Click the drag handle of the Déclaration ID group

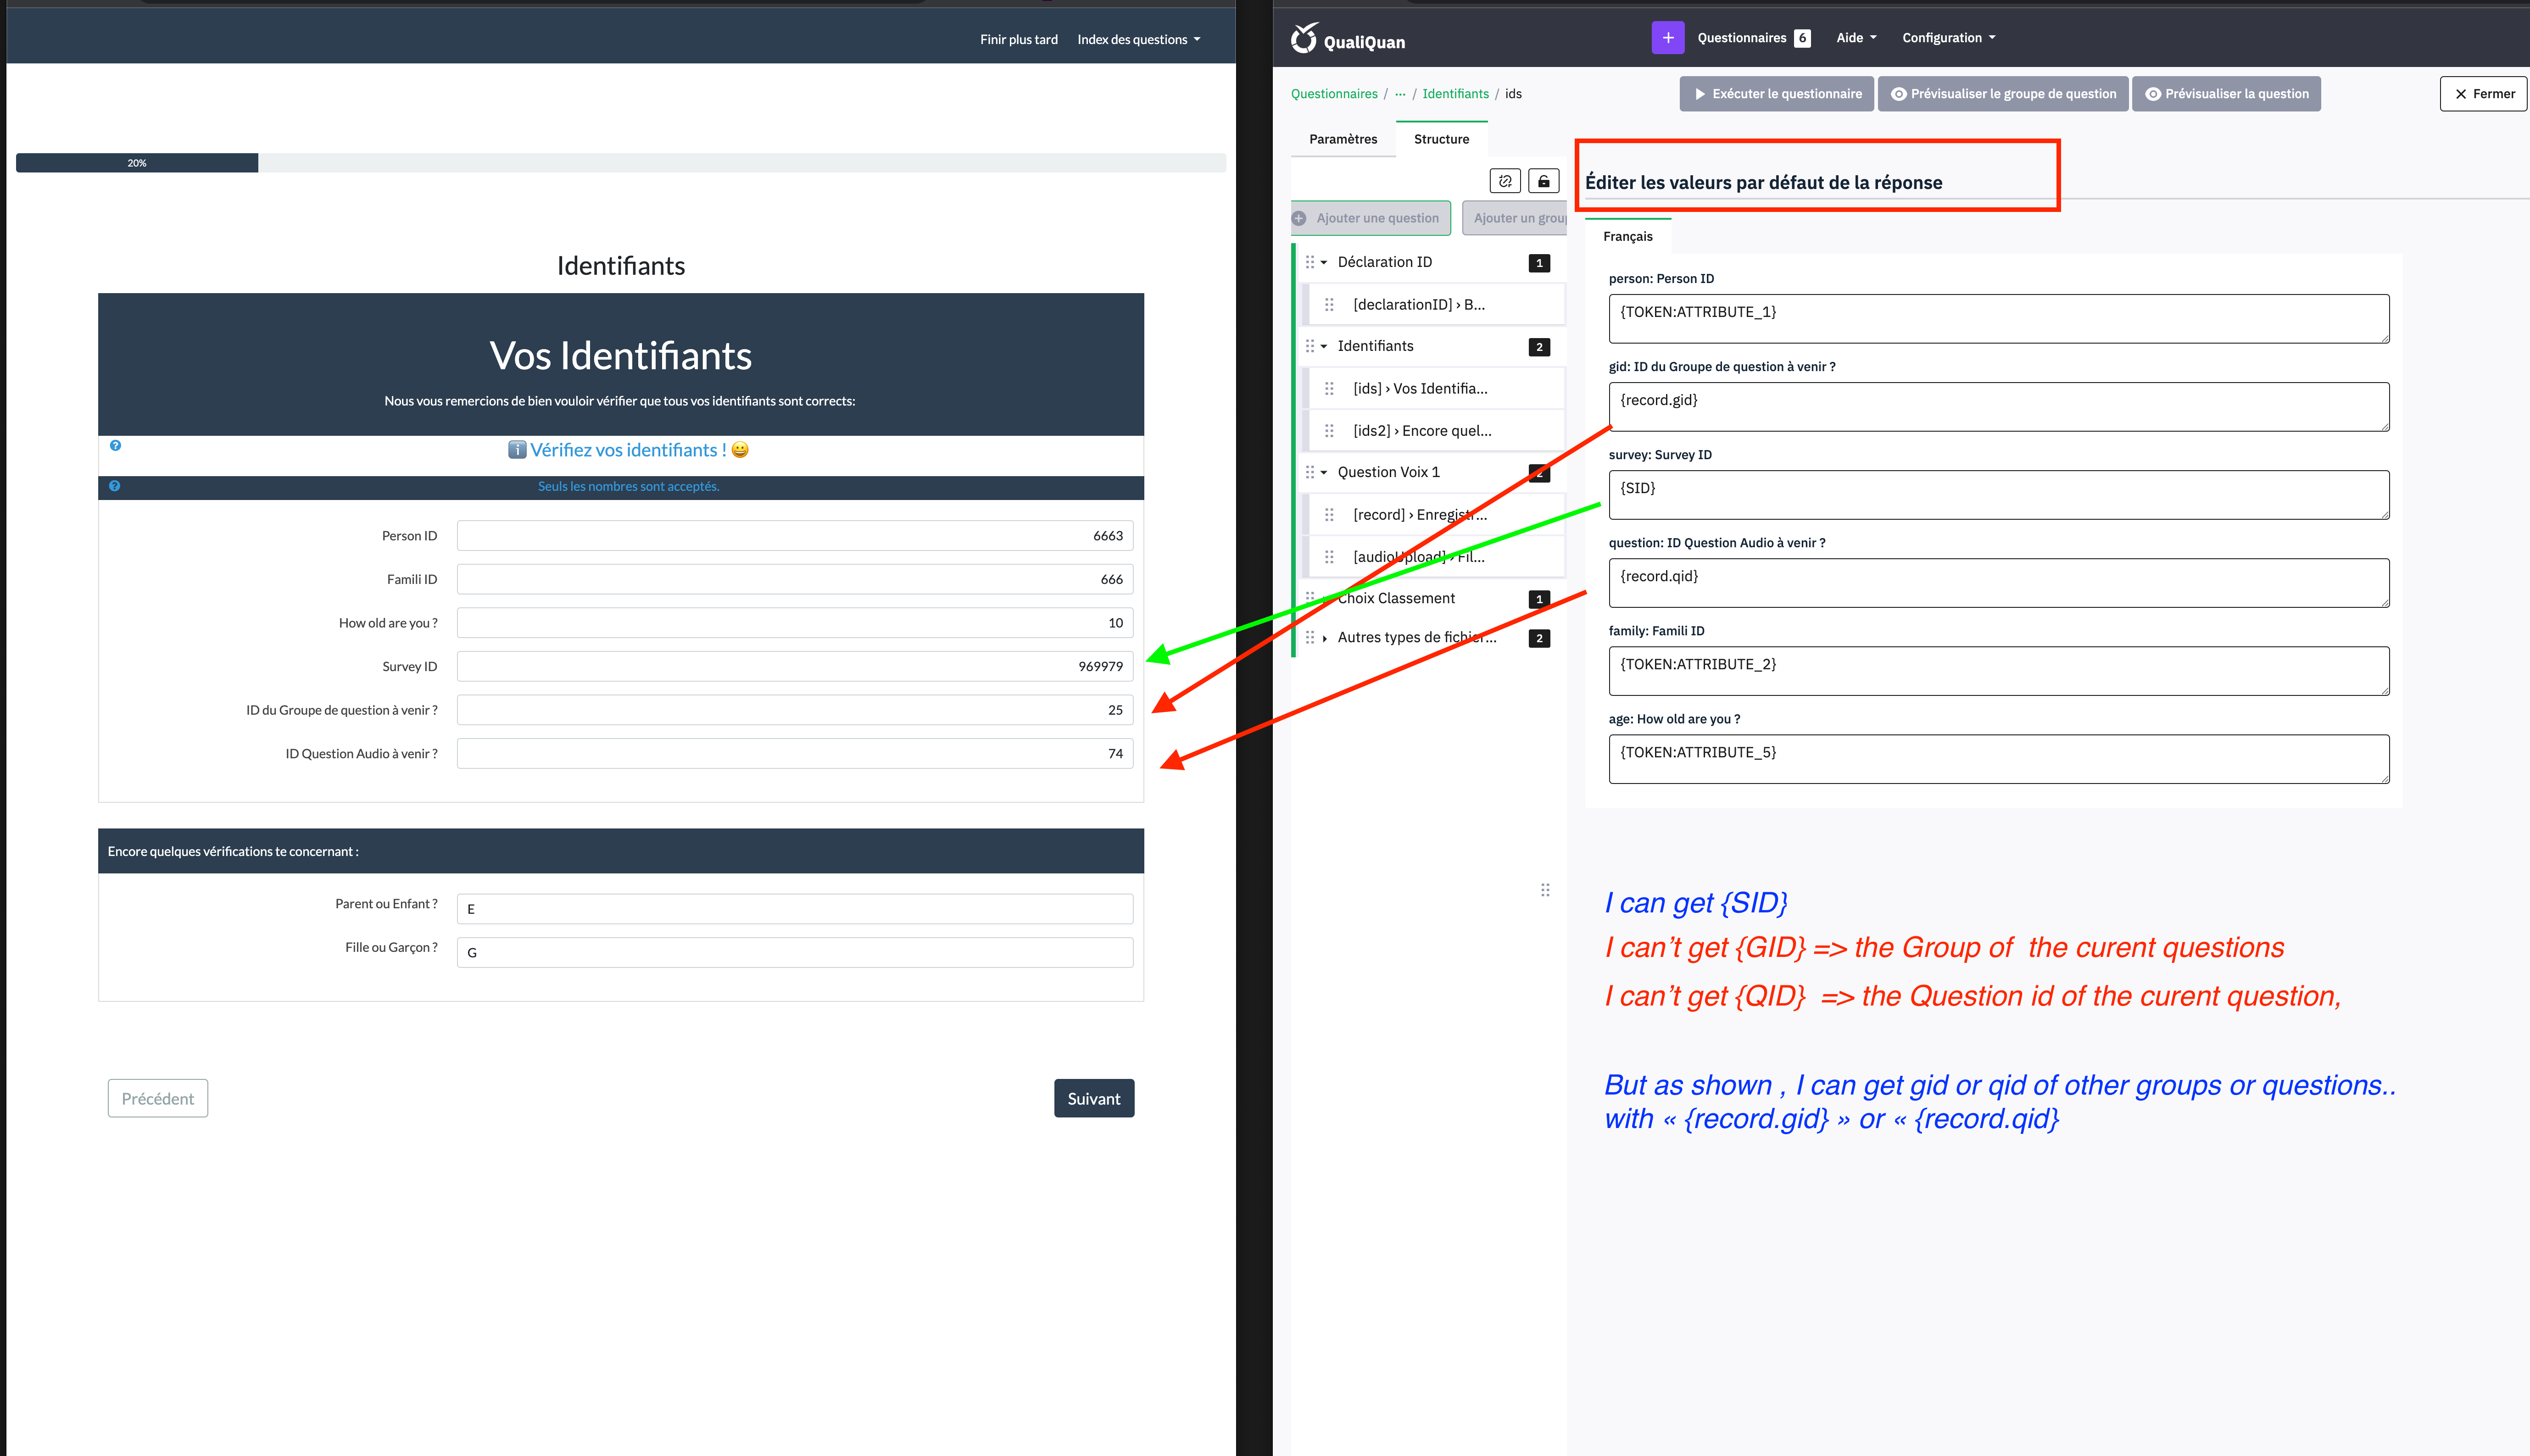(1310, 262)
